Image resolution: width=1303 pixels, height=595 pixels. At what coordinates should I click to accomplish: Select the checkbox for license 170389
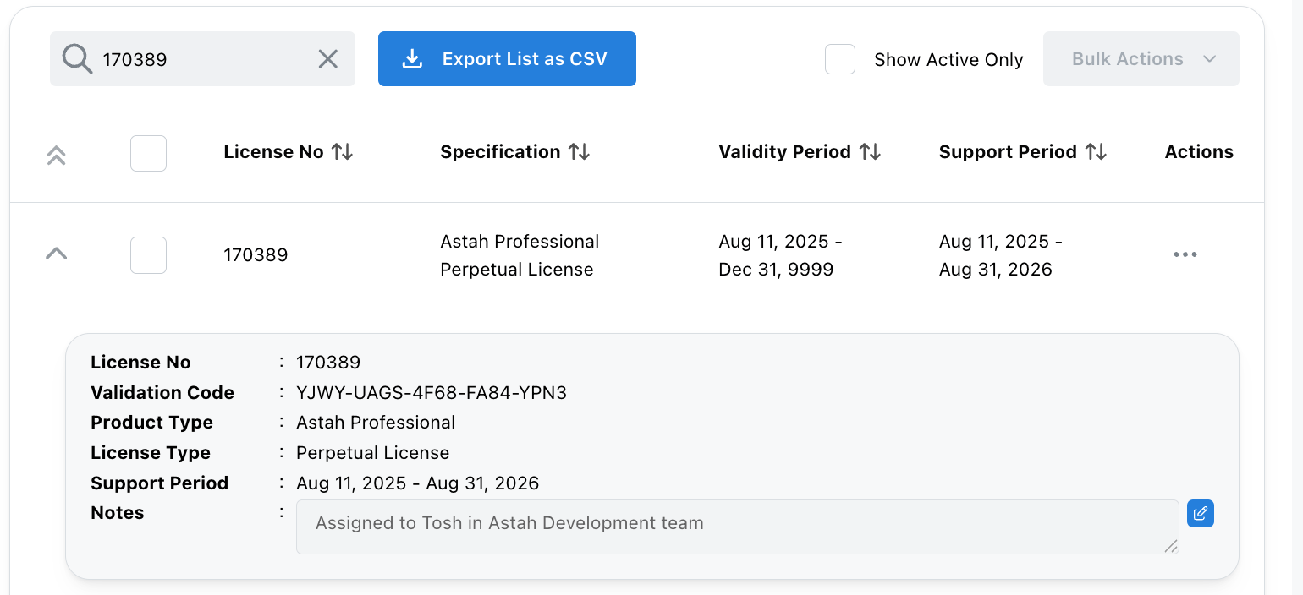(148, 255)
